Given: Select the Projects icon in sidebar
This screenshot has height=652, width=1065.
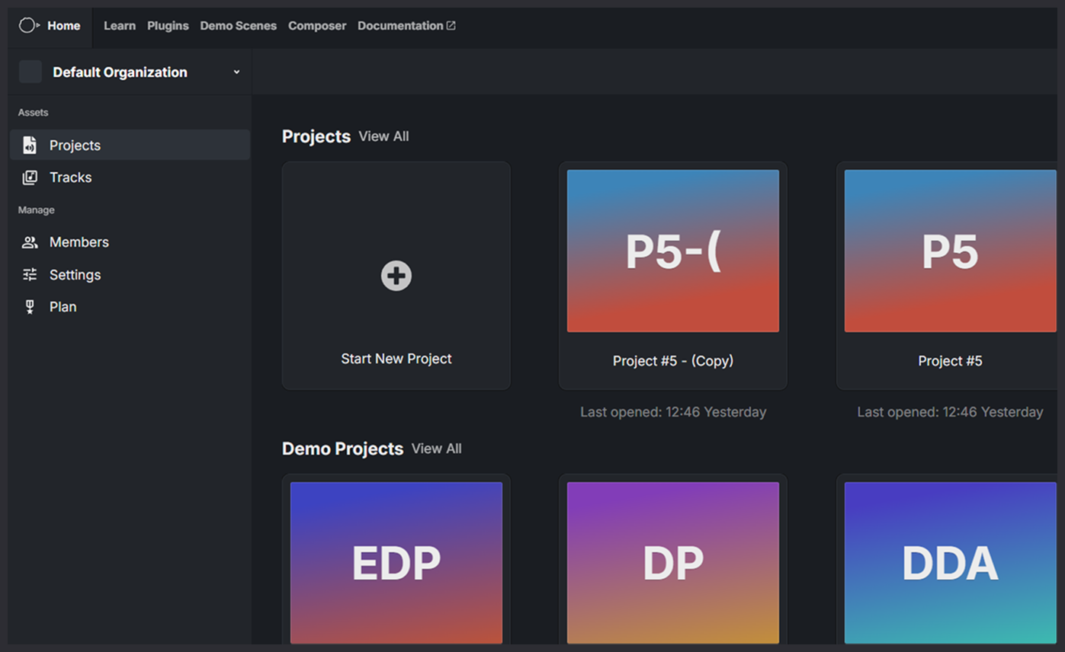Looking at the screenshot, I should pyautogui.click(x=30, y=145).
